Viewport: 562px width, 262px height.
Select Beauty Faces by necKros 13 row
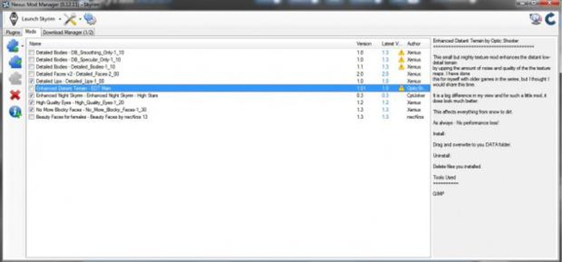coord(228,117)
